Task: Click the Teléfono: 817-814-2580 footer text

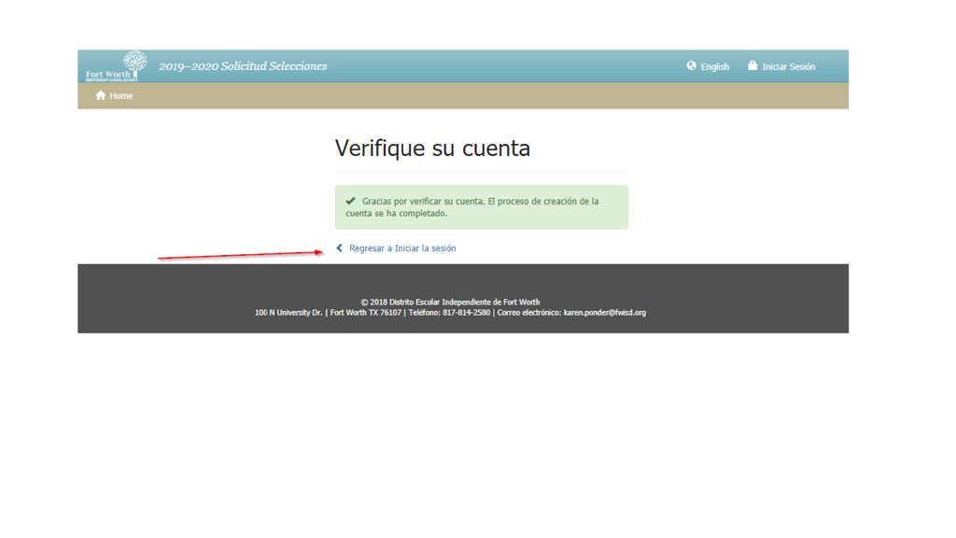Action: point(449,312)
